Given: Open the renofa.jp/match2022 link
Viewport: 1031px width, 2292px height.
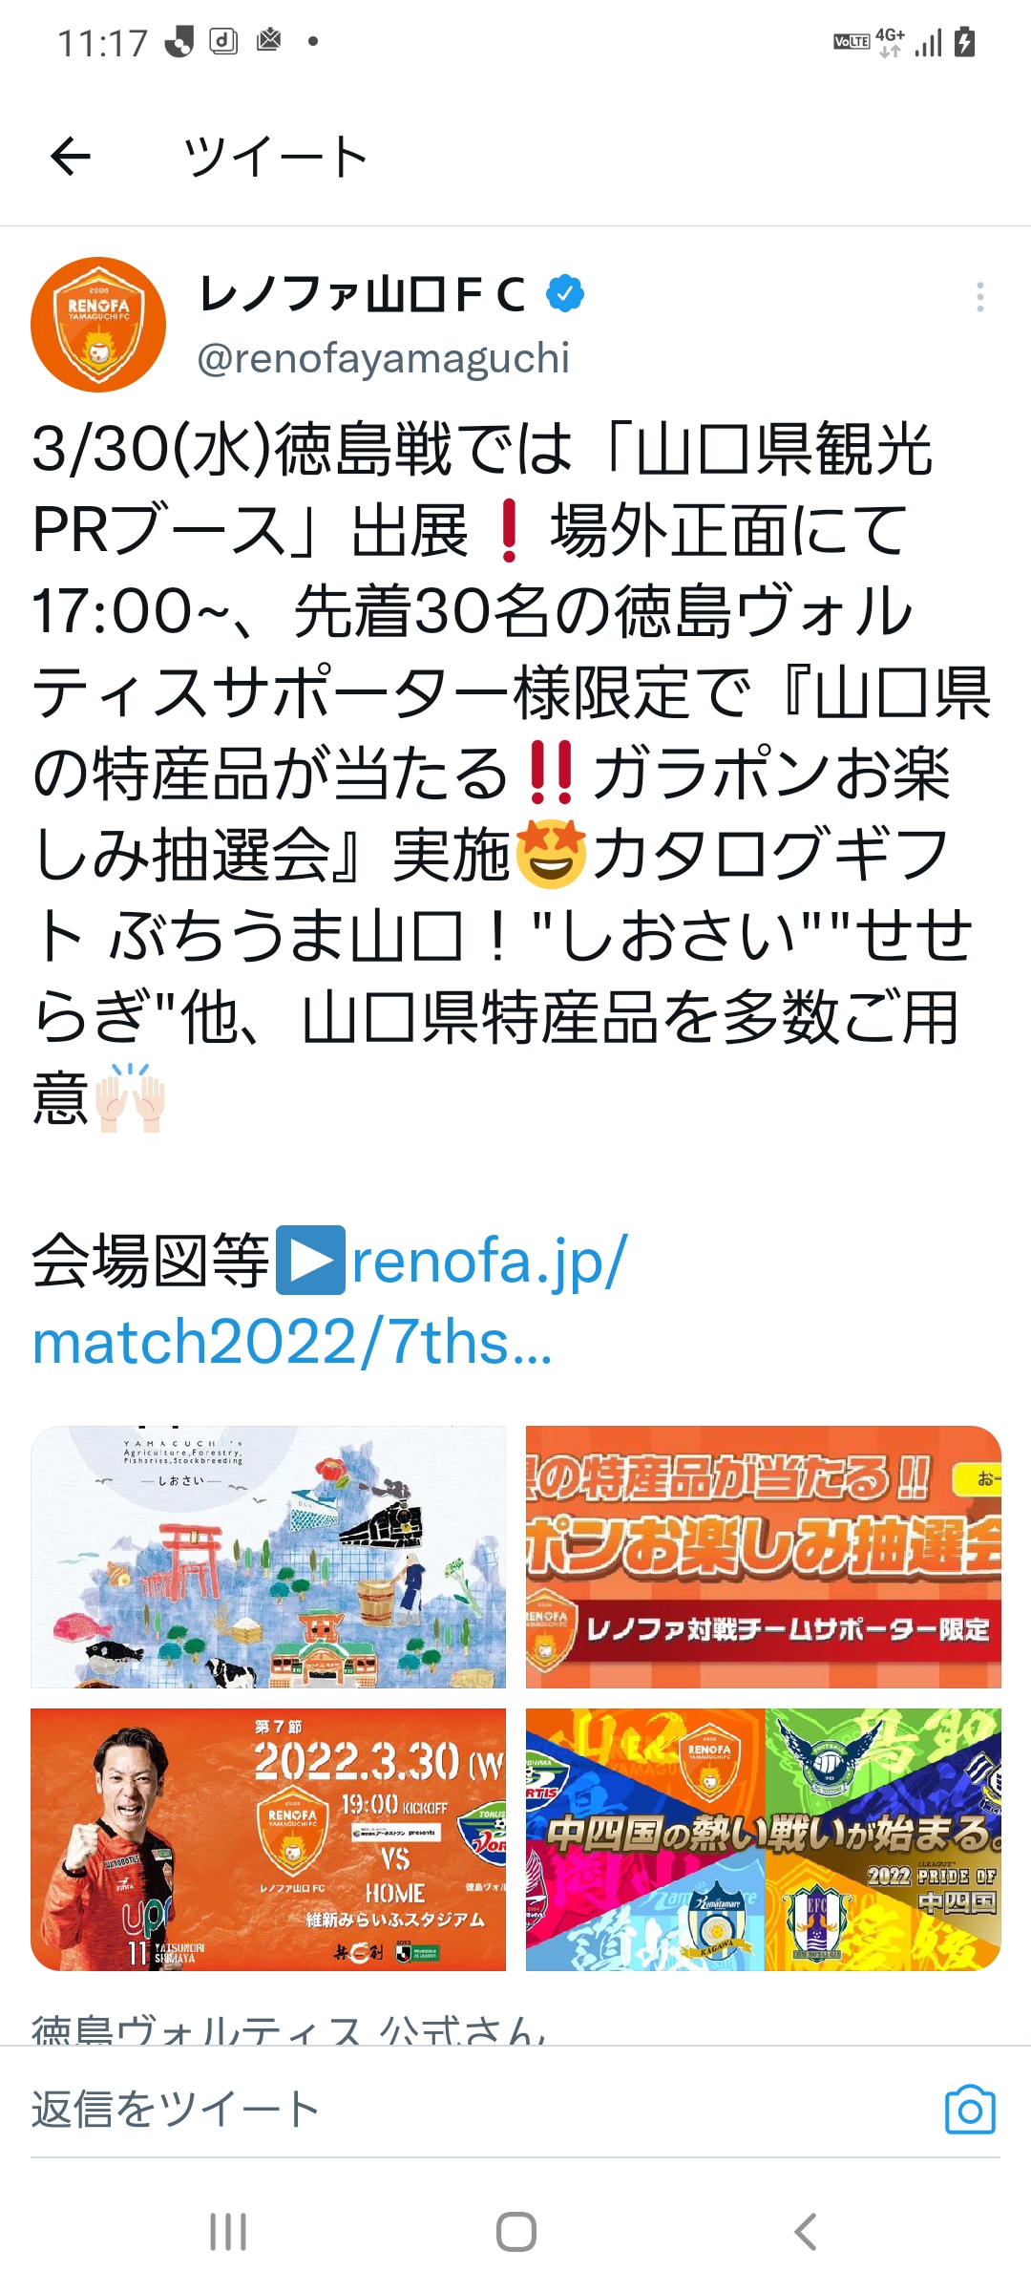Looking at the screenshot, I should [x=329, y=1301].
